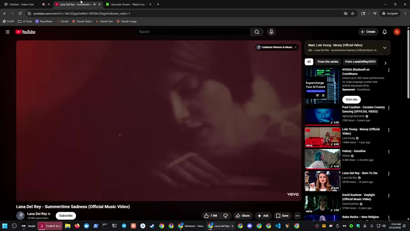The height and width of the screenshot is (231, 410).
Task: Open the YouTube hamburger guide menu
Action: (x=8, y=32)
